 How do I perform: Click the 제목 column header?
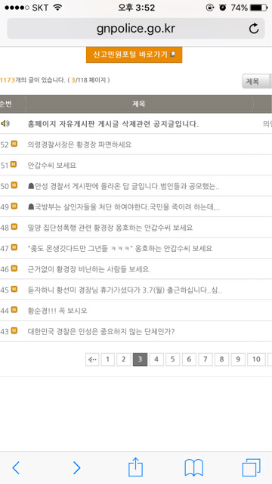139,104
